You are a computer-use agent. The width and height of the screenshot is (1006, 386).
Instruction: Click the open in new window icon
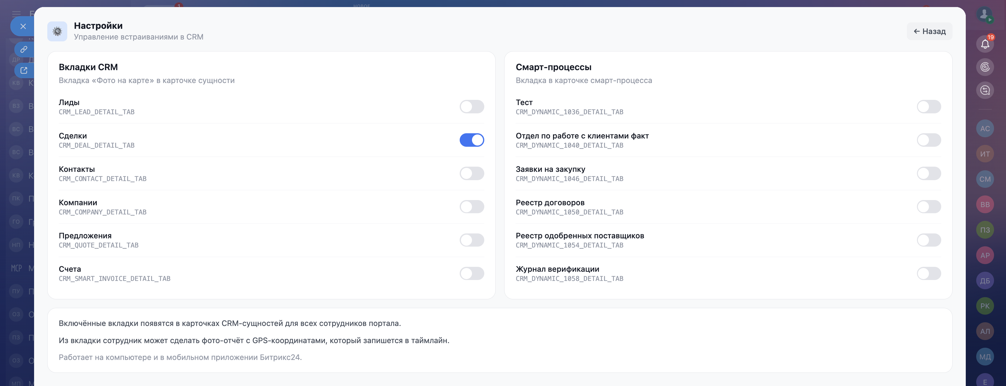pos(24,70)
